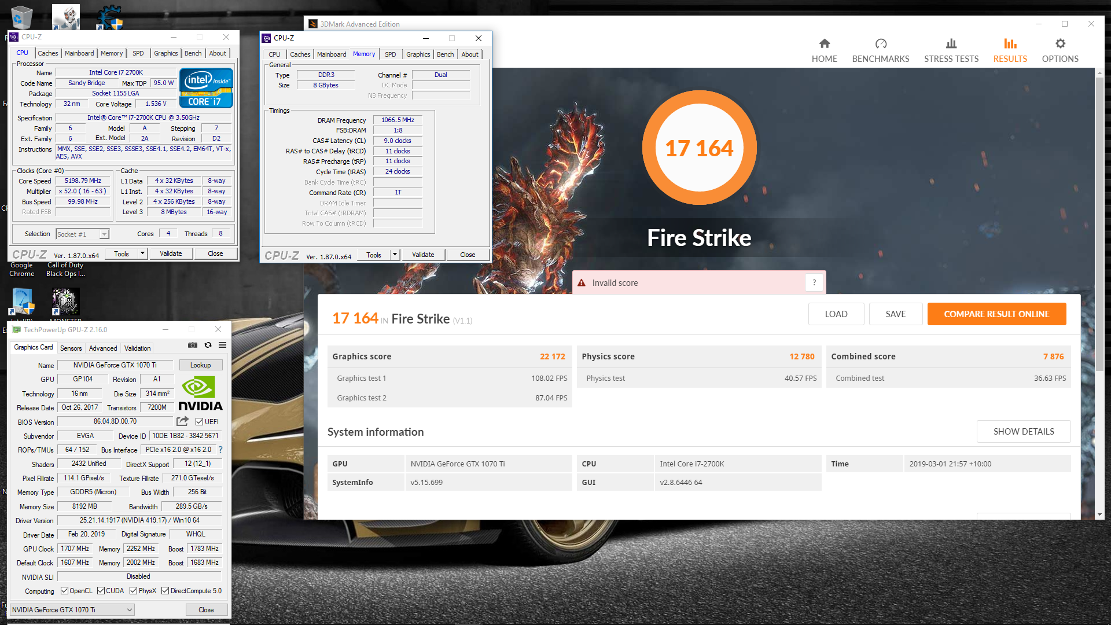Click the question mark help beside Invalid score
This screenshot has height=625, width=1111.
click(814, 282)
